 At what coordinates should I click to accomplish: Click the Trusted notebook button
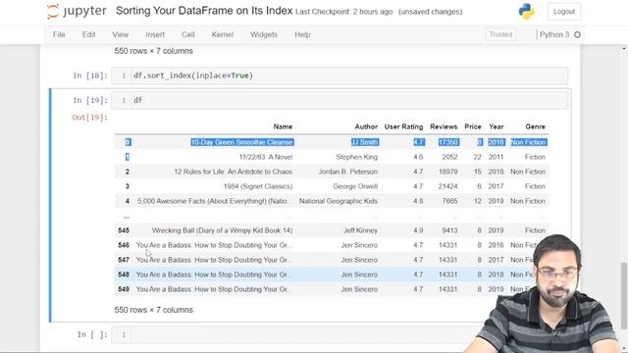tap(500, 34)
